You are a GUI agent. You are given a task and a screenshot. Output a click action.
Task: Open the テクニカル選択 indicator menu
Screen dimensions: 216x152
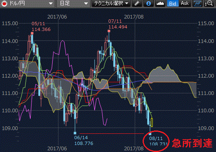(x=111, y=3)
